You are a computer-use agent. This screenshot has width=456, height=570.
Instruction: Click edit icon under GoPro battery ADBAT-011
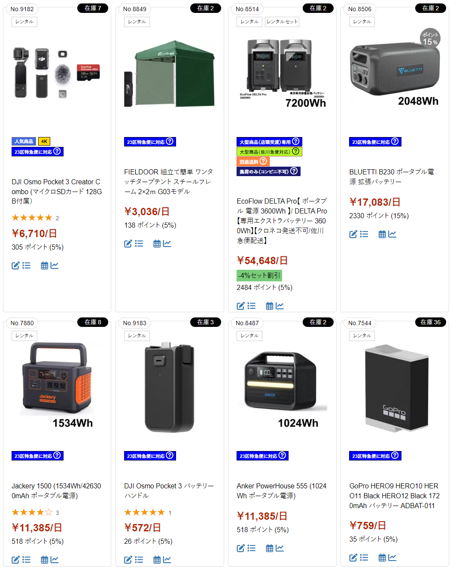pos(353,558)
